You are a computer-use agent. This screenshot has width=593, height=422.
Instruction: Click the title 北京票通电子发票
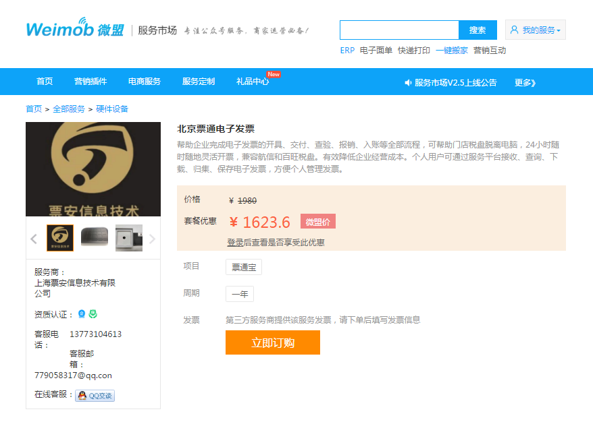216,129
